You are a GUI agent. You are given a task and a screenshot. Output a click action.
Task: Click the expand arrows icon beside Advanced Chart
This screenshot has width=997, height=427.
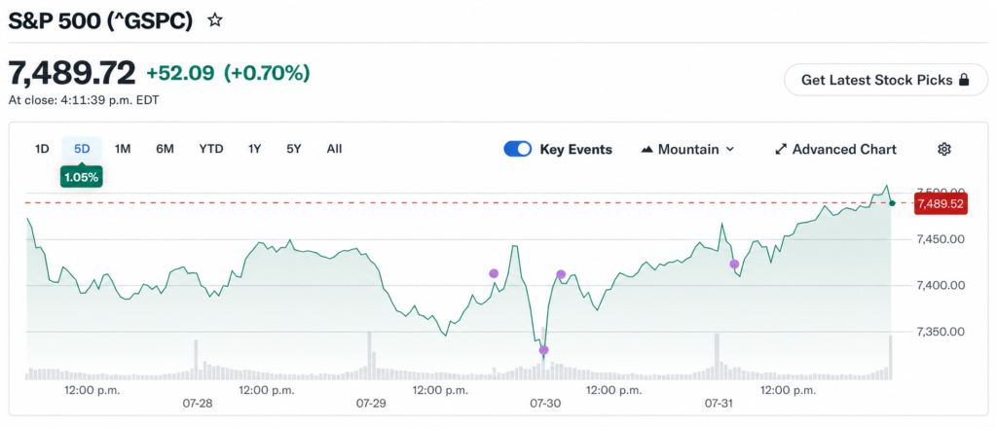780,150
